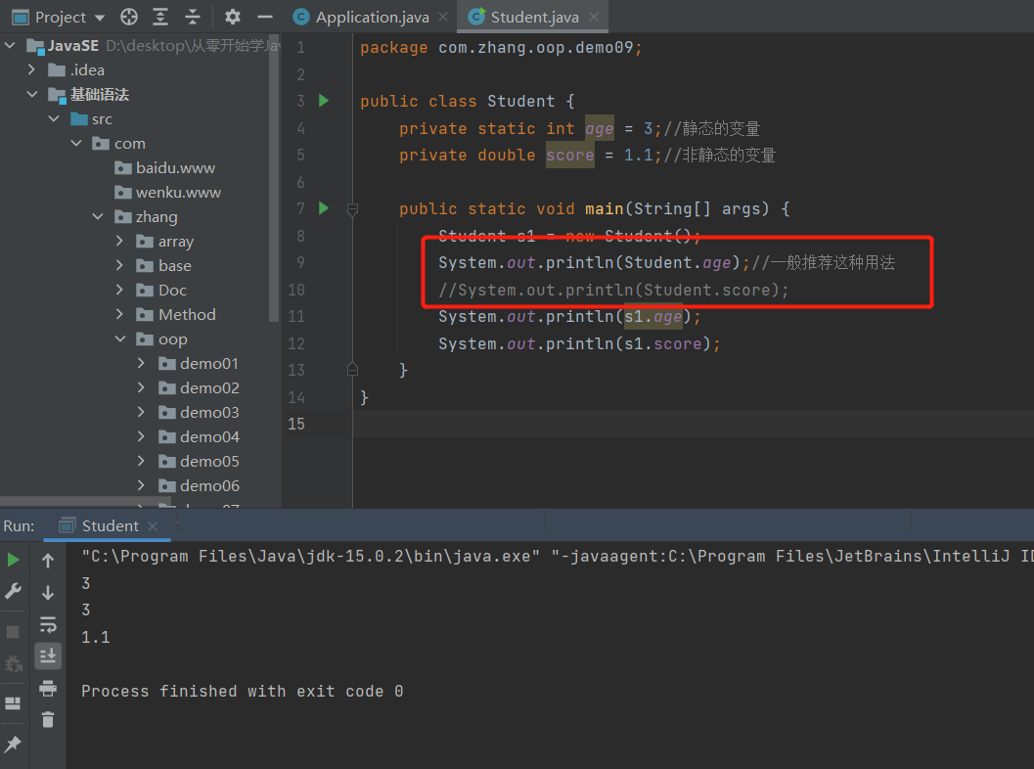Pin the Run tab with pin icon

[13, 744]
